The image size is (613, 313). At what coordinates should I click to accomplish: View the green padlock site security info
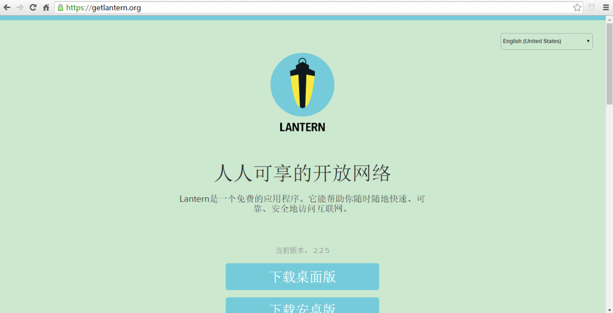[x=60, y=7]
